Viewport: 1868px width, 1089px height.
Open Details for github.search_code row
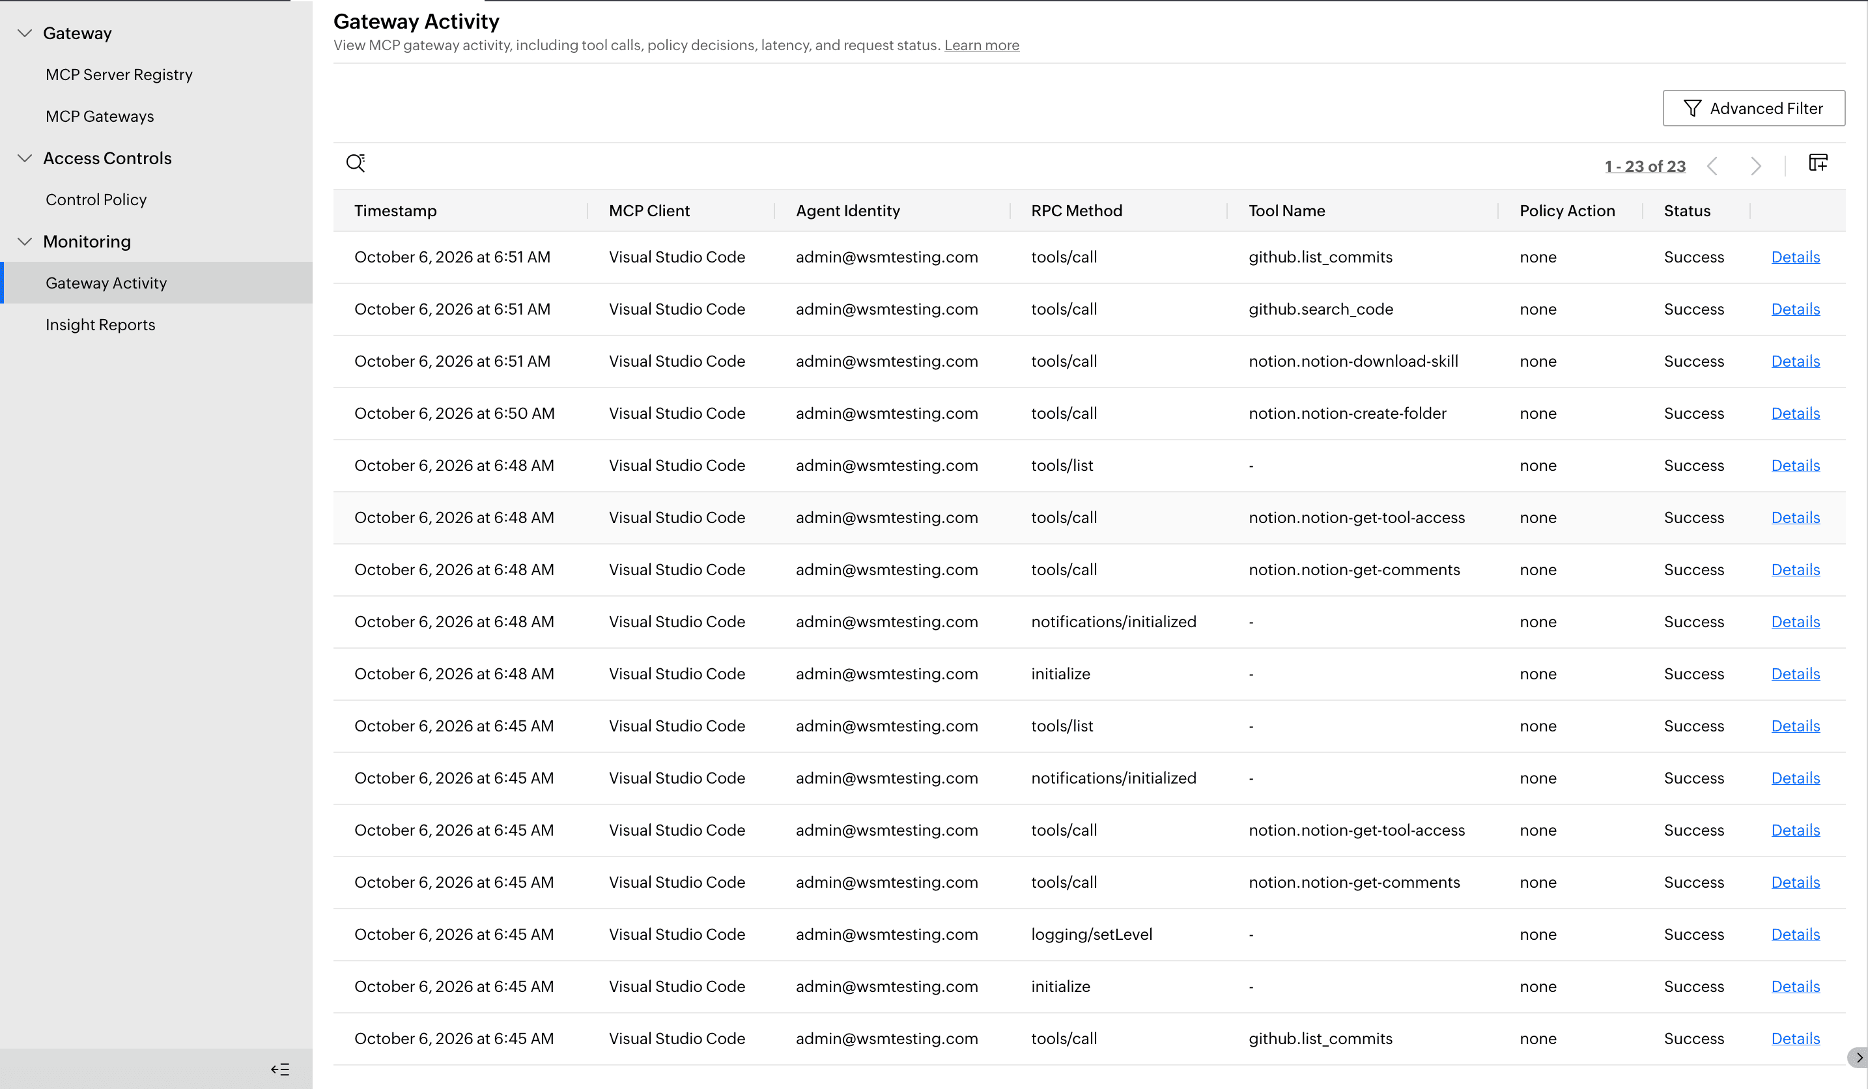(x=1795, y=309)
